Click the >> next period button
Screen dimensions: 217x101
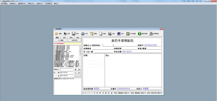click(79, 76)
